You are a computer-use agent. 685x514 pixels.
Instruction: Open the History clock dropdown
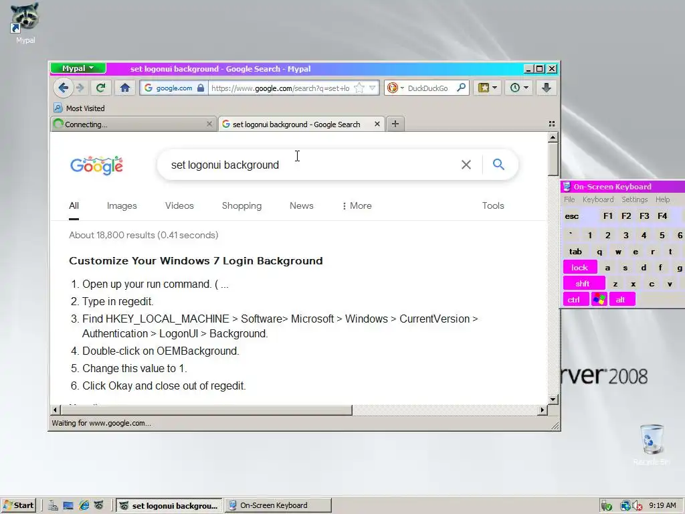pyautogui.click(x=518, y=88)
